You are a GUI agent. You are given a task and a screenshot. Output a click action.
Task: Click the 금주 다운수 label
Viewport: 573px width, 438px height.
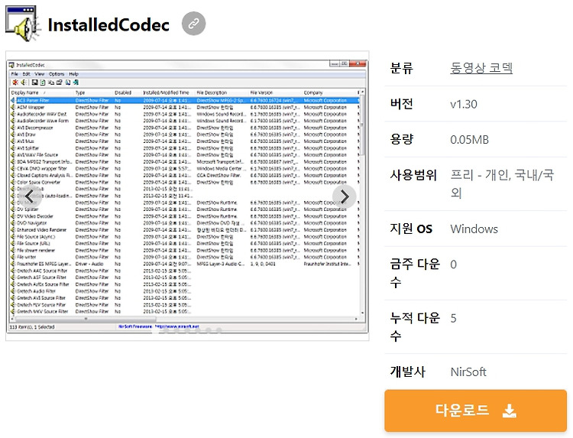tap(415, 273)
